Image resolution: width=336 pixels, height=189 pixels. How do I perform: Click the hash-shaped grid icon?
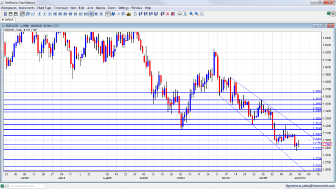coord(113,14)
